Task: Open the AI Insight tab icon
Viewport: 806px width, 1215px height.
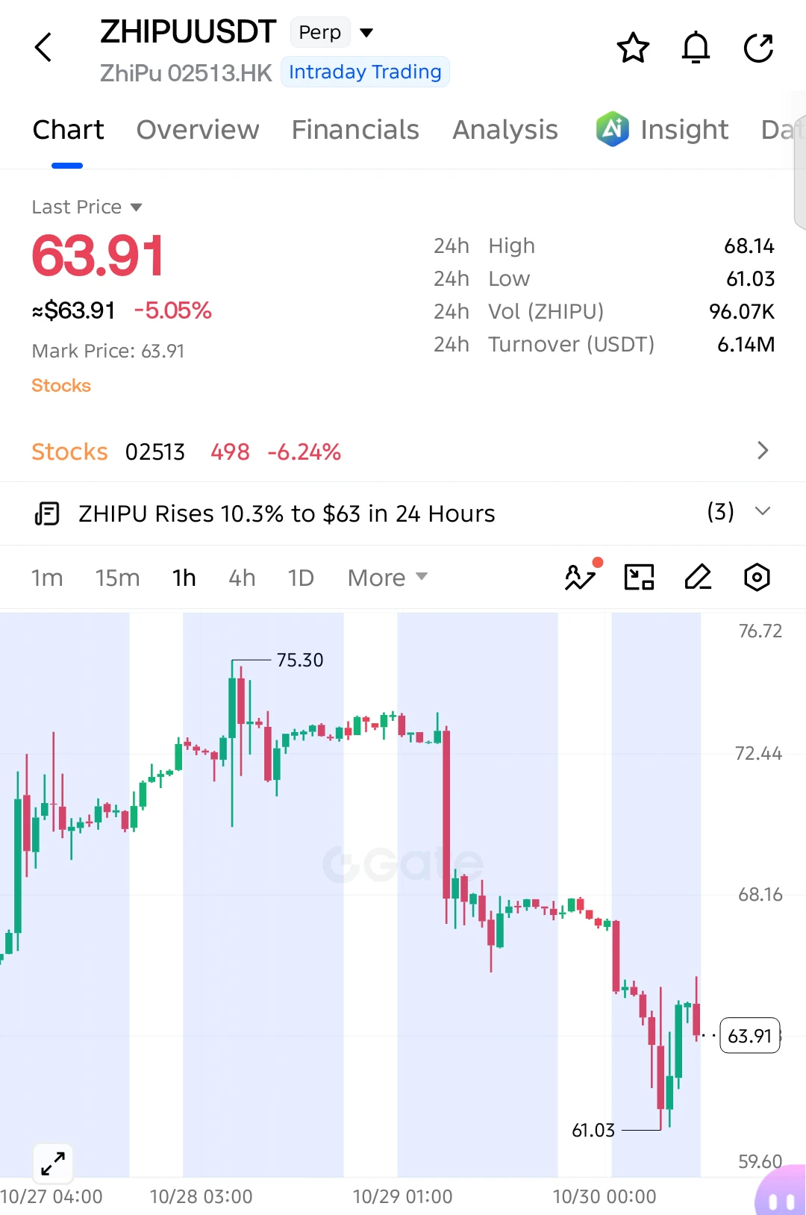Action: point(613,129)
